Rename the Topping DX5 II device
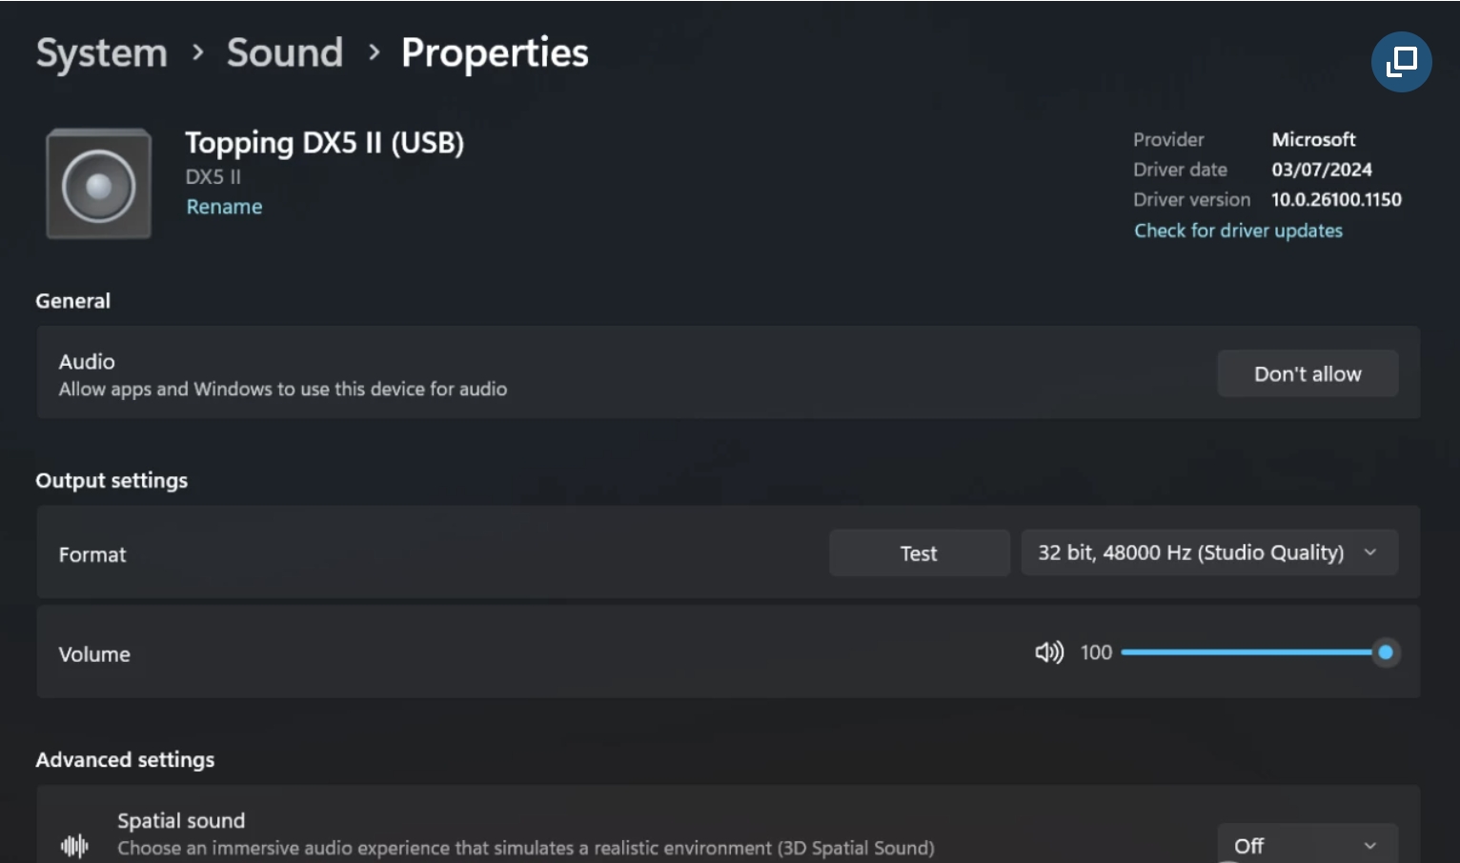Image resolution: width=1460 pixels, height=863 pixels. point(224,207)
